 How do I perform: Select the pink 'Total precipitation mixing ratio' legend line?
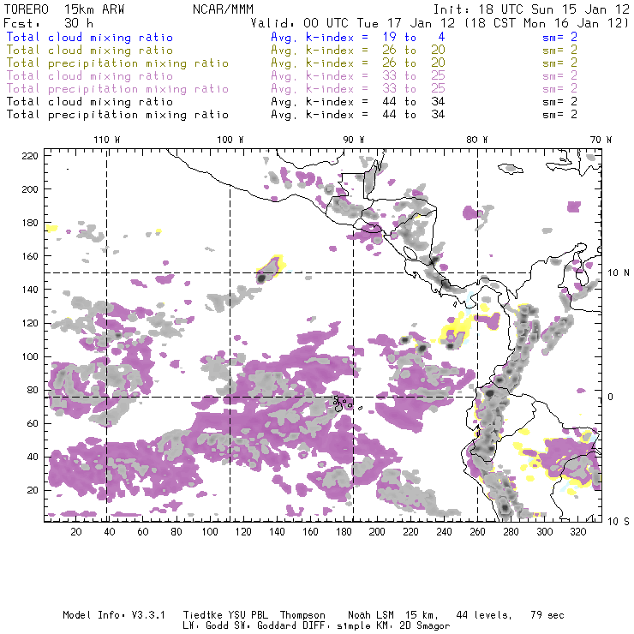[117, 89]
